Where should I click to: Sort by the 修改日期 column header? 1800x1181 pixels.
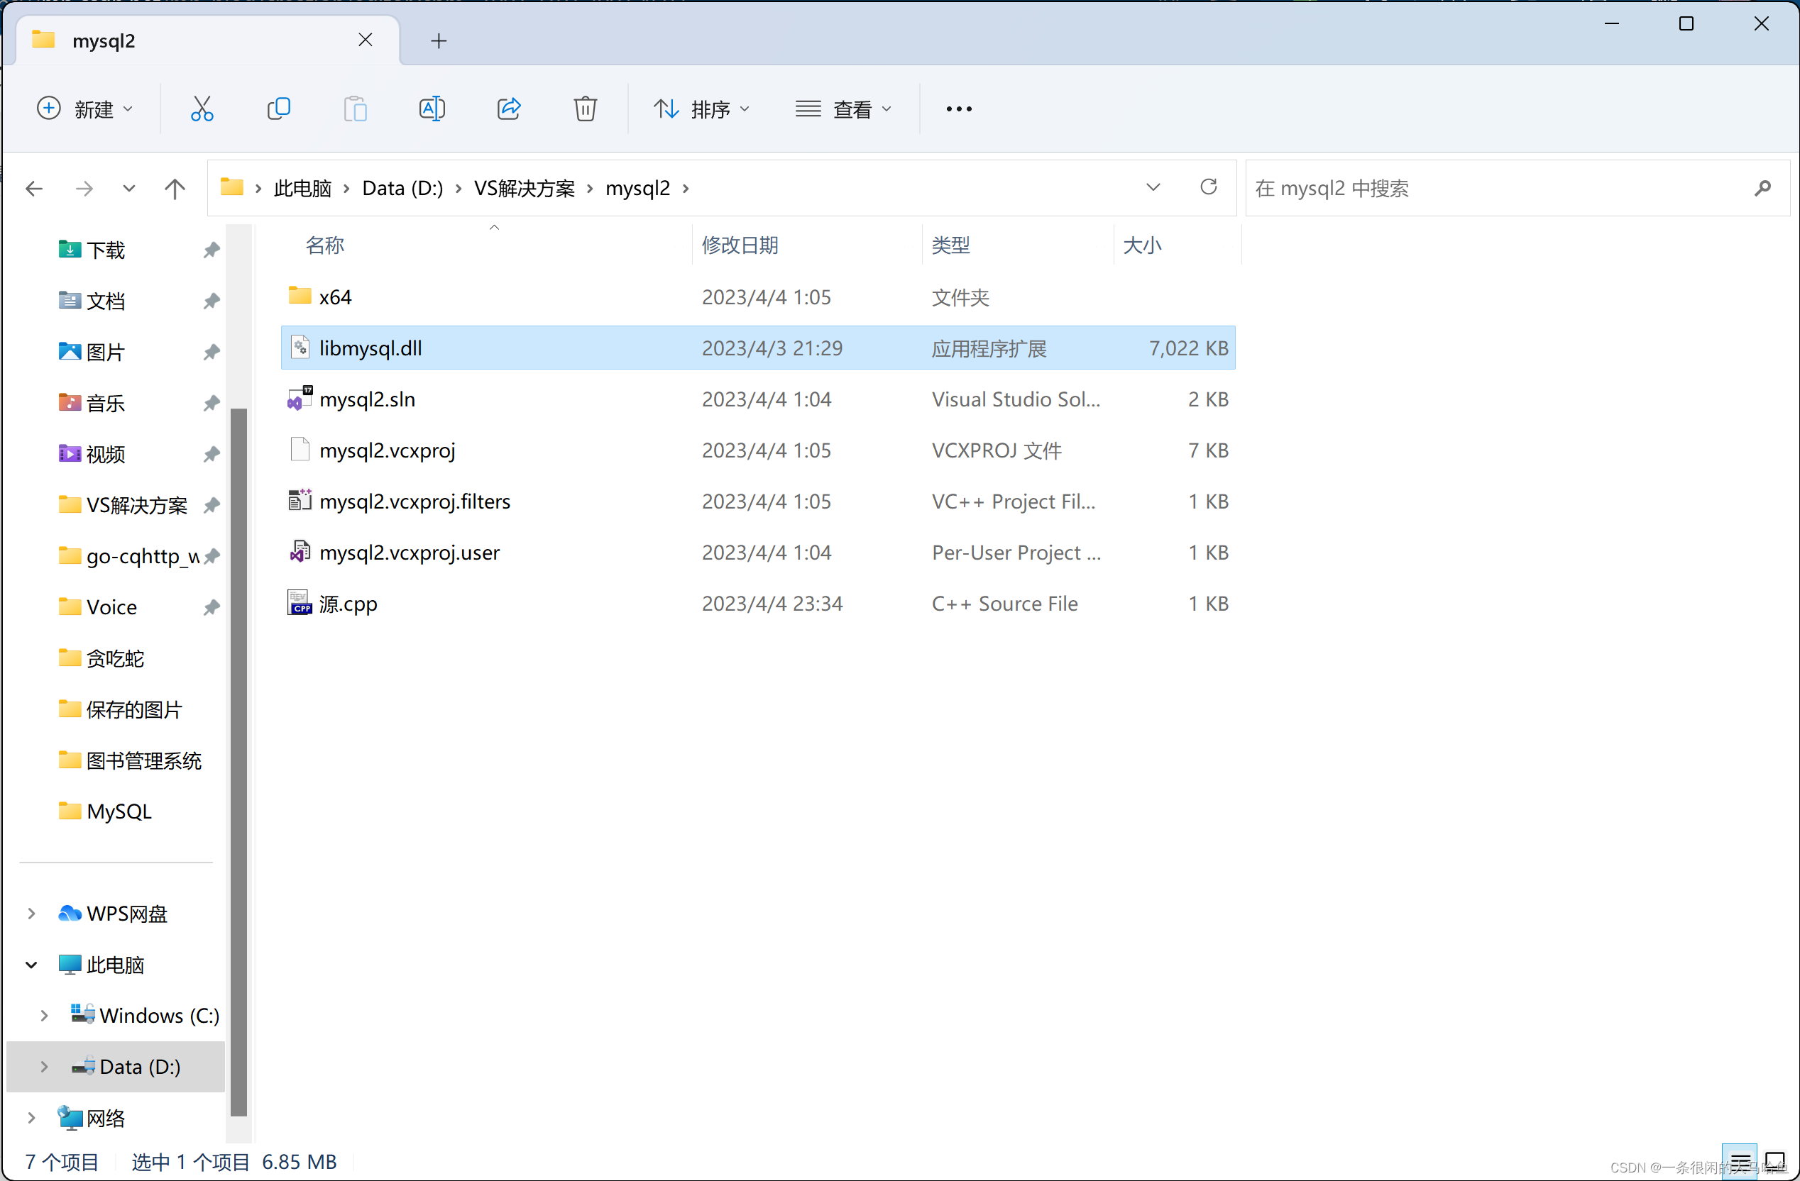[740, 245]
